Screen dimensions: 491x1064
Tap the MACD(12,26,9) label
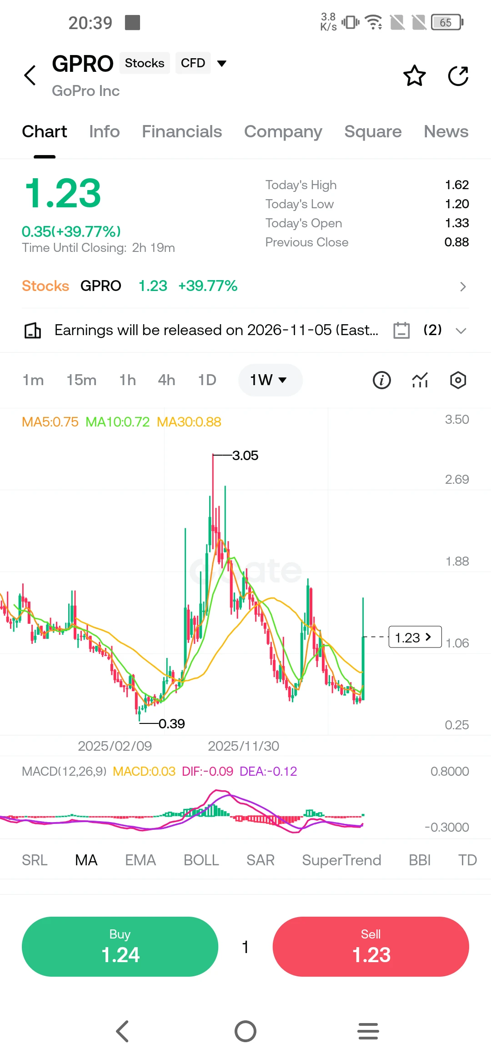click(x=64, y=772)
